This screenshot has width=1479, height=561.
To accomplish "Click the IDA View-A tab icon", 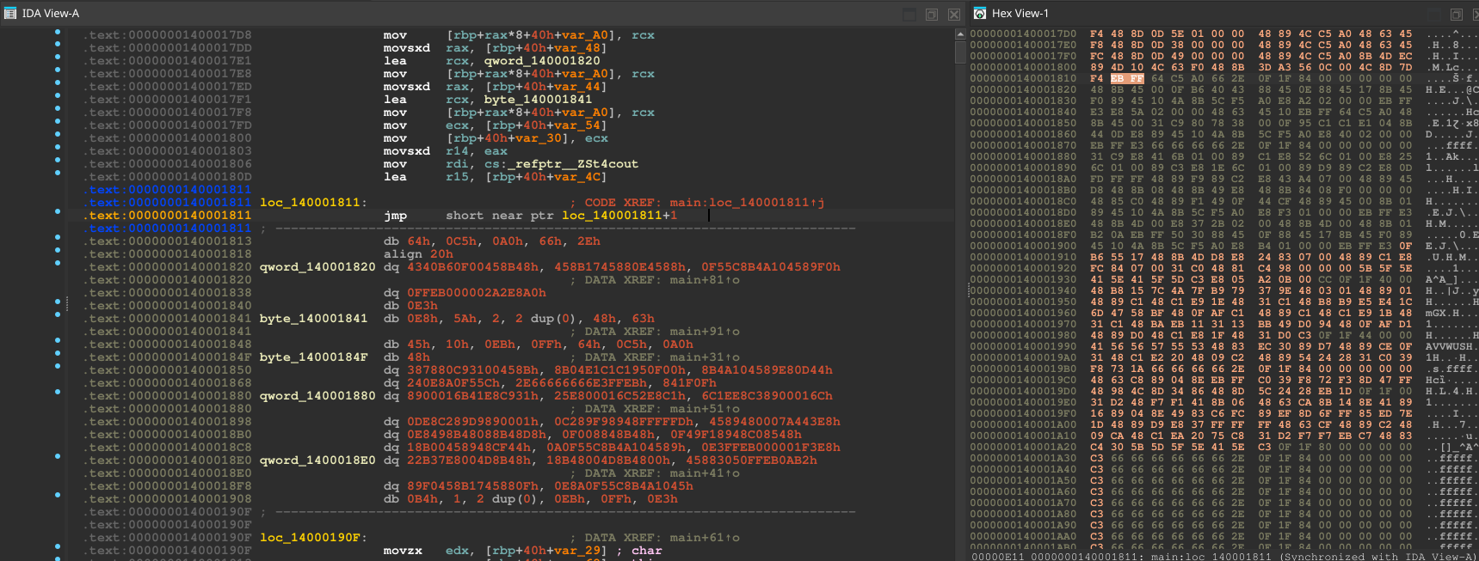I will 10,13.
